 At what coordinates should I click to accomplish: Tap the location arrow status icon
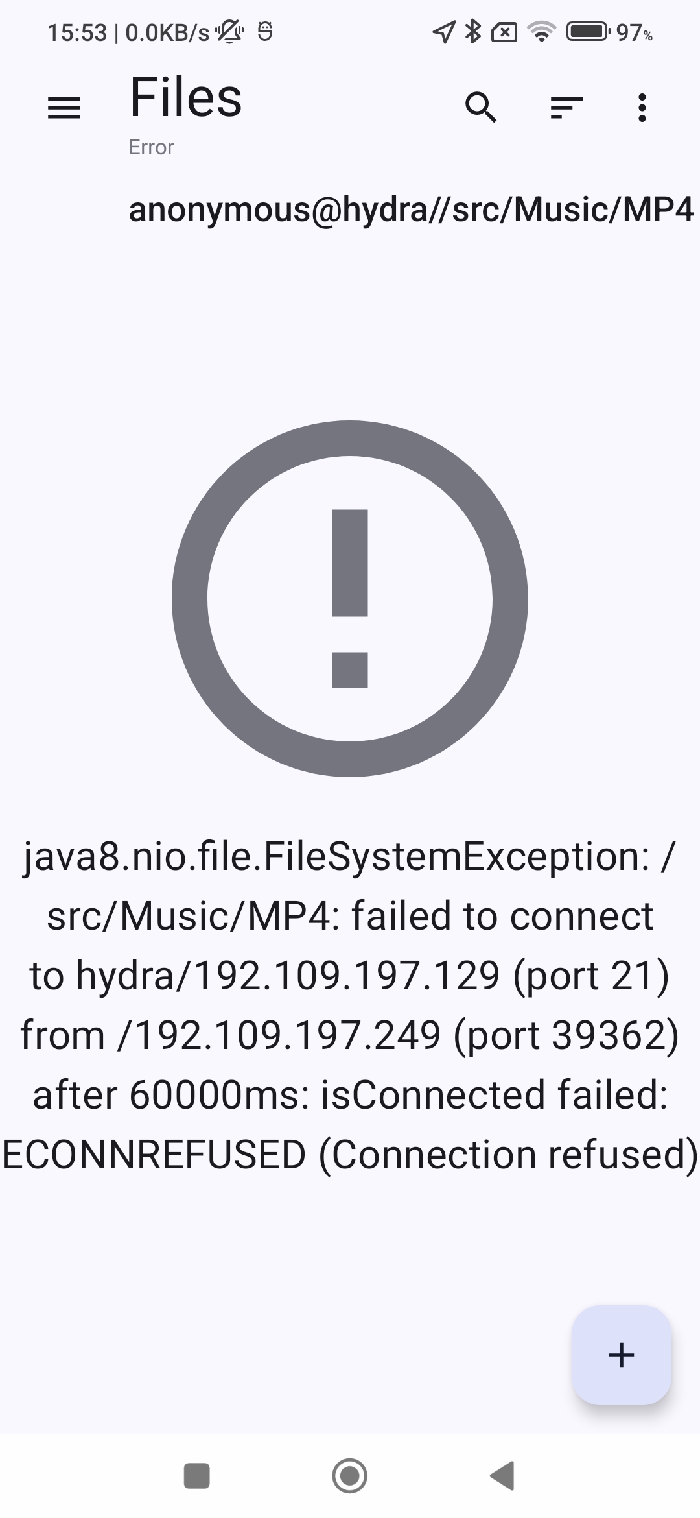pos(443,31)
